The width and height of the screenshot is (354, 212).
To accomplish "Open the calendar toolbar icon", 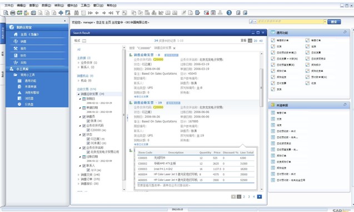I will (213, 13).
